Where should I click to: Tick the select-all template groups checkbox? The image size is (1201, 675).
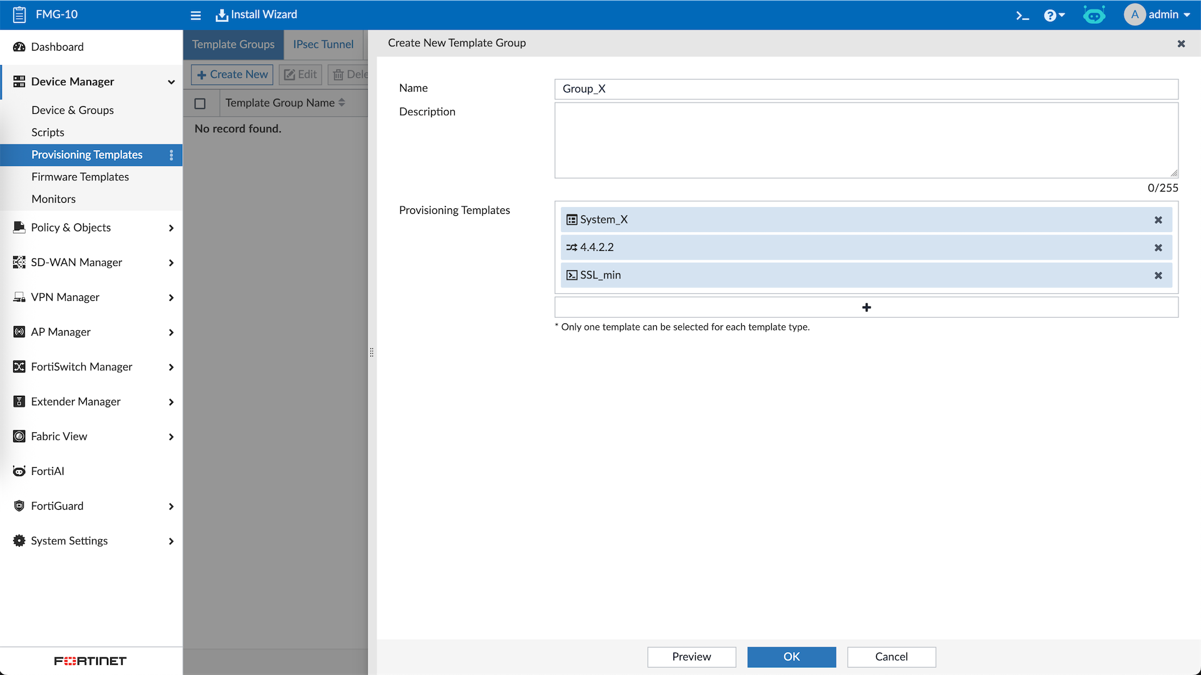[x=200, y=104]
